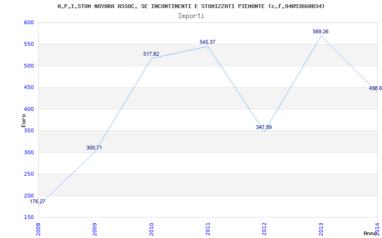Click the 2014 x-axis year label
This screenshot has width=382, height=238.
(x=377, y=229)
